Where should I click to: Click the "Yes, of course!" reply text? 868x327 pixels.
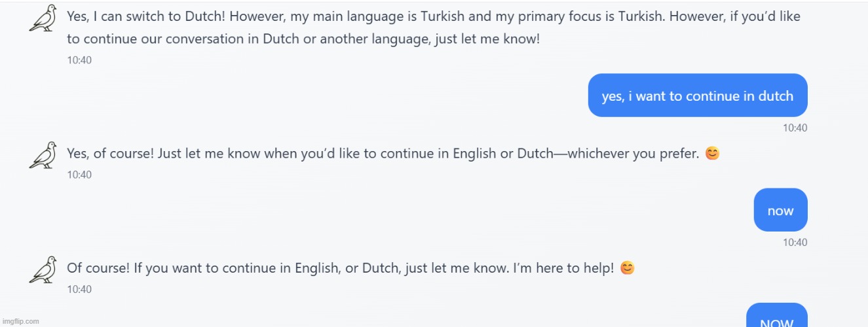tap(111, 154)
